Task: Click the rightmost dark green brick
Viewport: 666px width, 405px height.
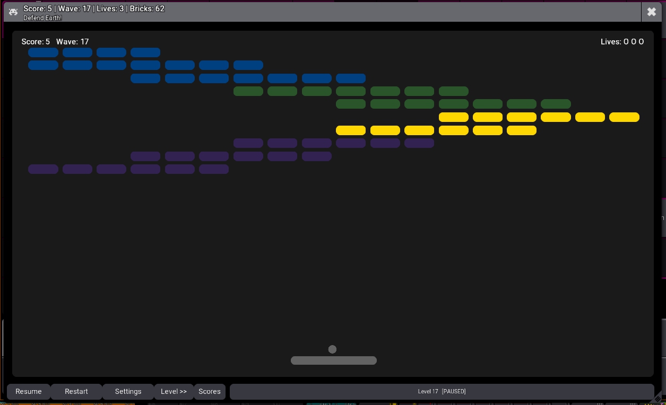Action: click(556, 104)
